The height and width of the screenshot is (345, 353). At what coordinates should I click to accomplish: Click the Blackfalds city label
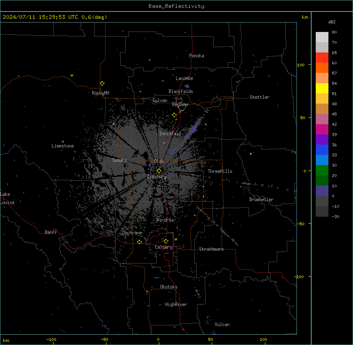(x=181, y=91)
